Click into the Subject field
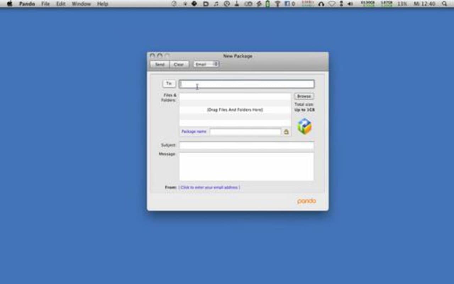This screenshot has width=454, height=284. [247, 145]
